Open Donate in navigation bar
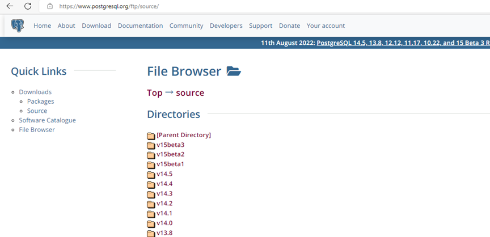This screenshot has width=490, height=237. 289,26
